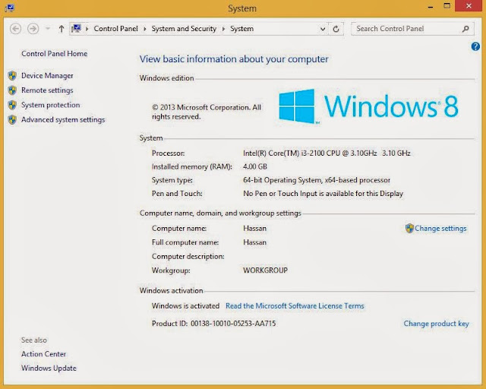Open Control Panel Home
The height and width of the screenshot is (389, 486).
(x=54, y=54)
